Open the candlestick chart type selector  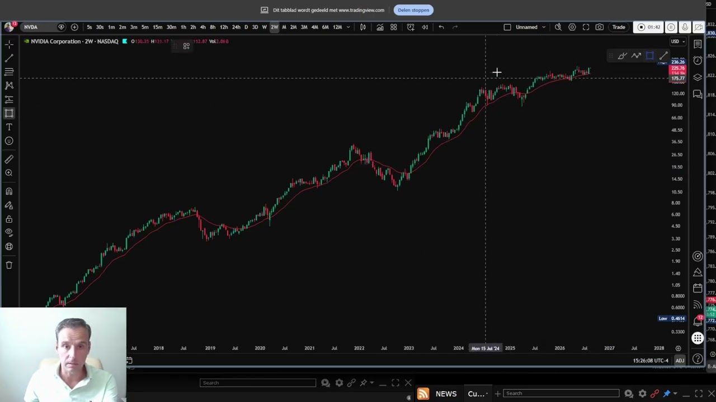363,27
